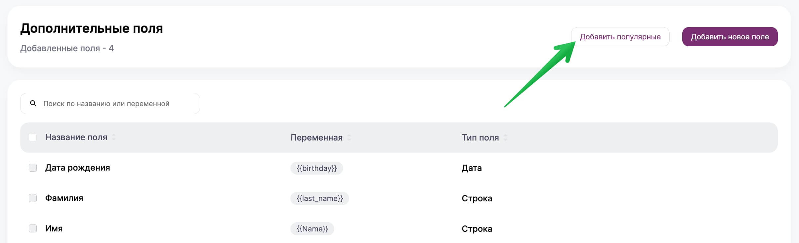Click sort arrows beside Название поля
The image size is (799, 243).
(x=114, y=137)
